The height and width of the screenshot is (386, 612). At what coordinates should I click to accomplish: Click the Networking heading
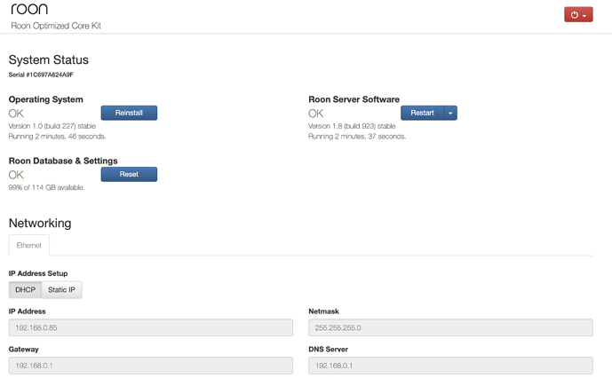[x=40, y=223]
